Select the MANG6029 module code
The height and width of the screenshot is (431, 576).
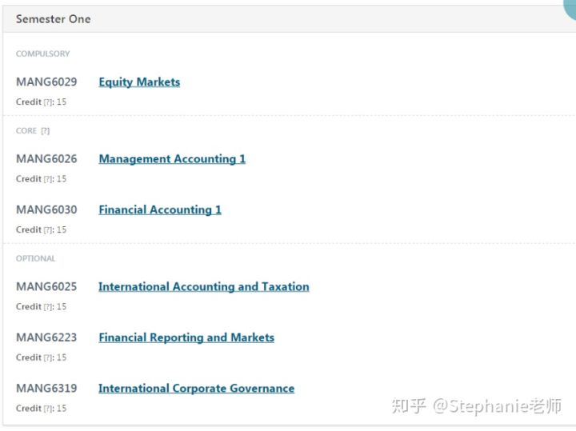point(46,82)
